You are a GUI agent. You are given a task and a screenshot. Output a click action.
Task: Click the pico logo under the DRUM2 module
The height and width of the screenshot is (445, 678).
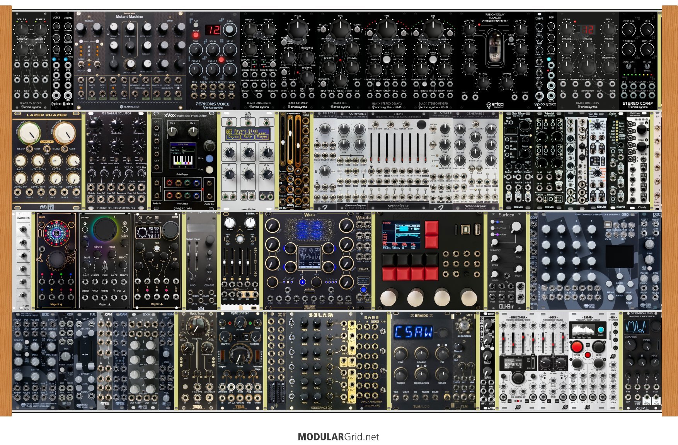[68, 104]
